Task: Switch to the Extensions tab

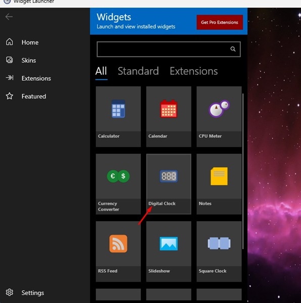Action: pyautogui.click(x=194, y=71)
